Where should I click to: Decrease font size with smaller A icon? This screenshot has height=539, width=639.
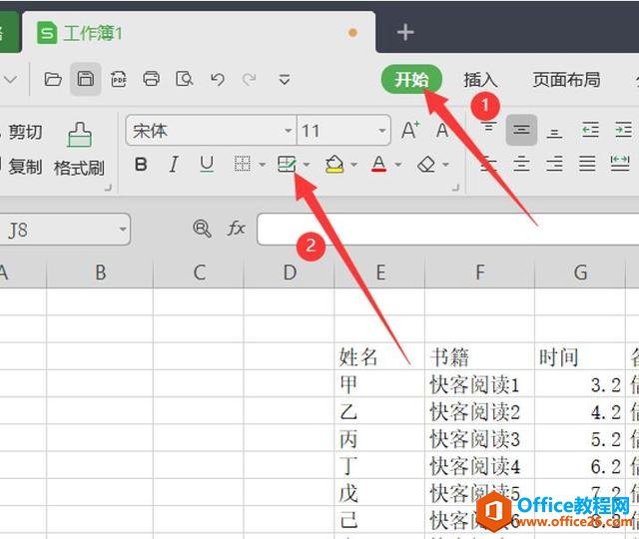coord(442,131)
